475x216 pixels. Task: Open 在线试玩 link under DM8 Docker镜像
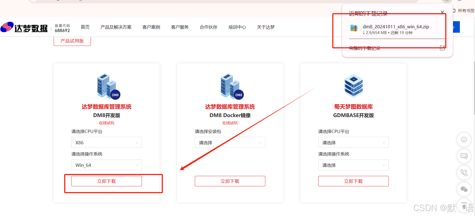click(x=230, y=123)
